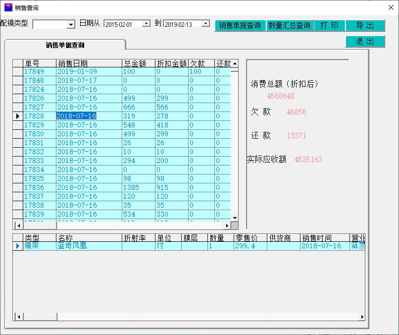Viewport: 399px width, 335px height.
Task: Select order row 17849
Action: pyautogui.click(x=40, y=72)
